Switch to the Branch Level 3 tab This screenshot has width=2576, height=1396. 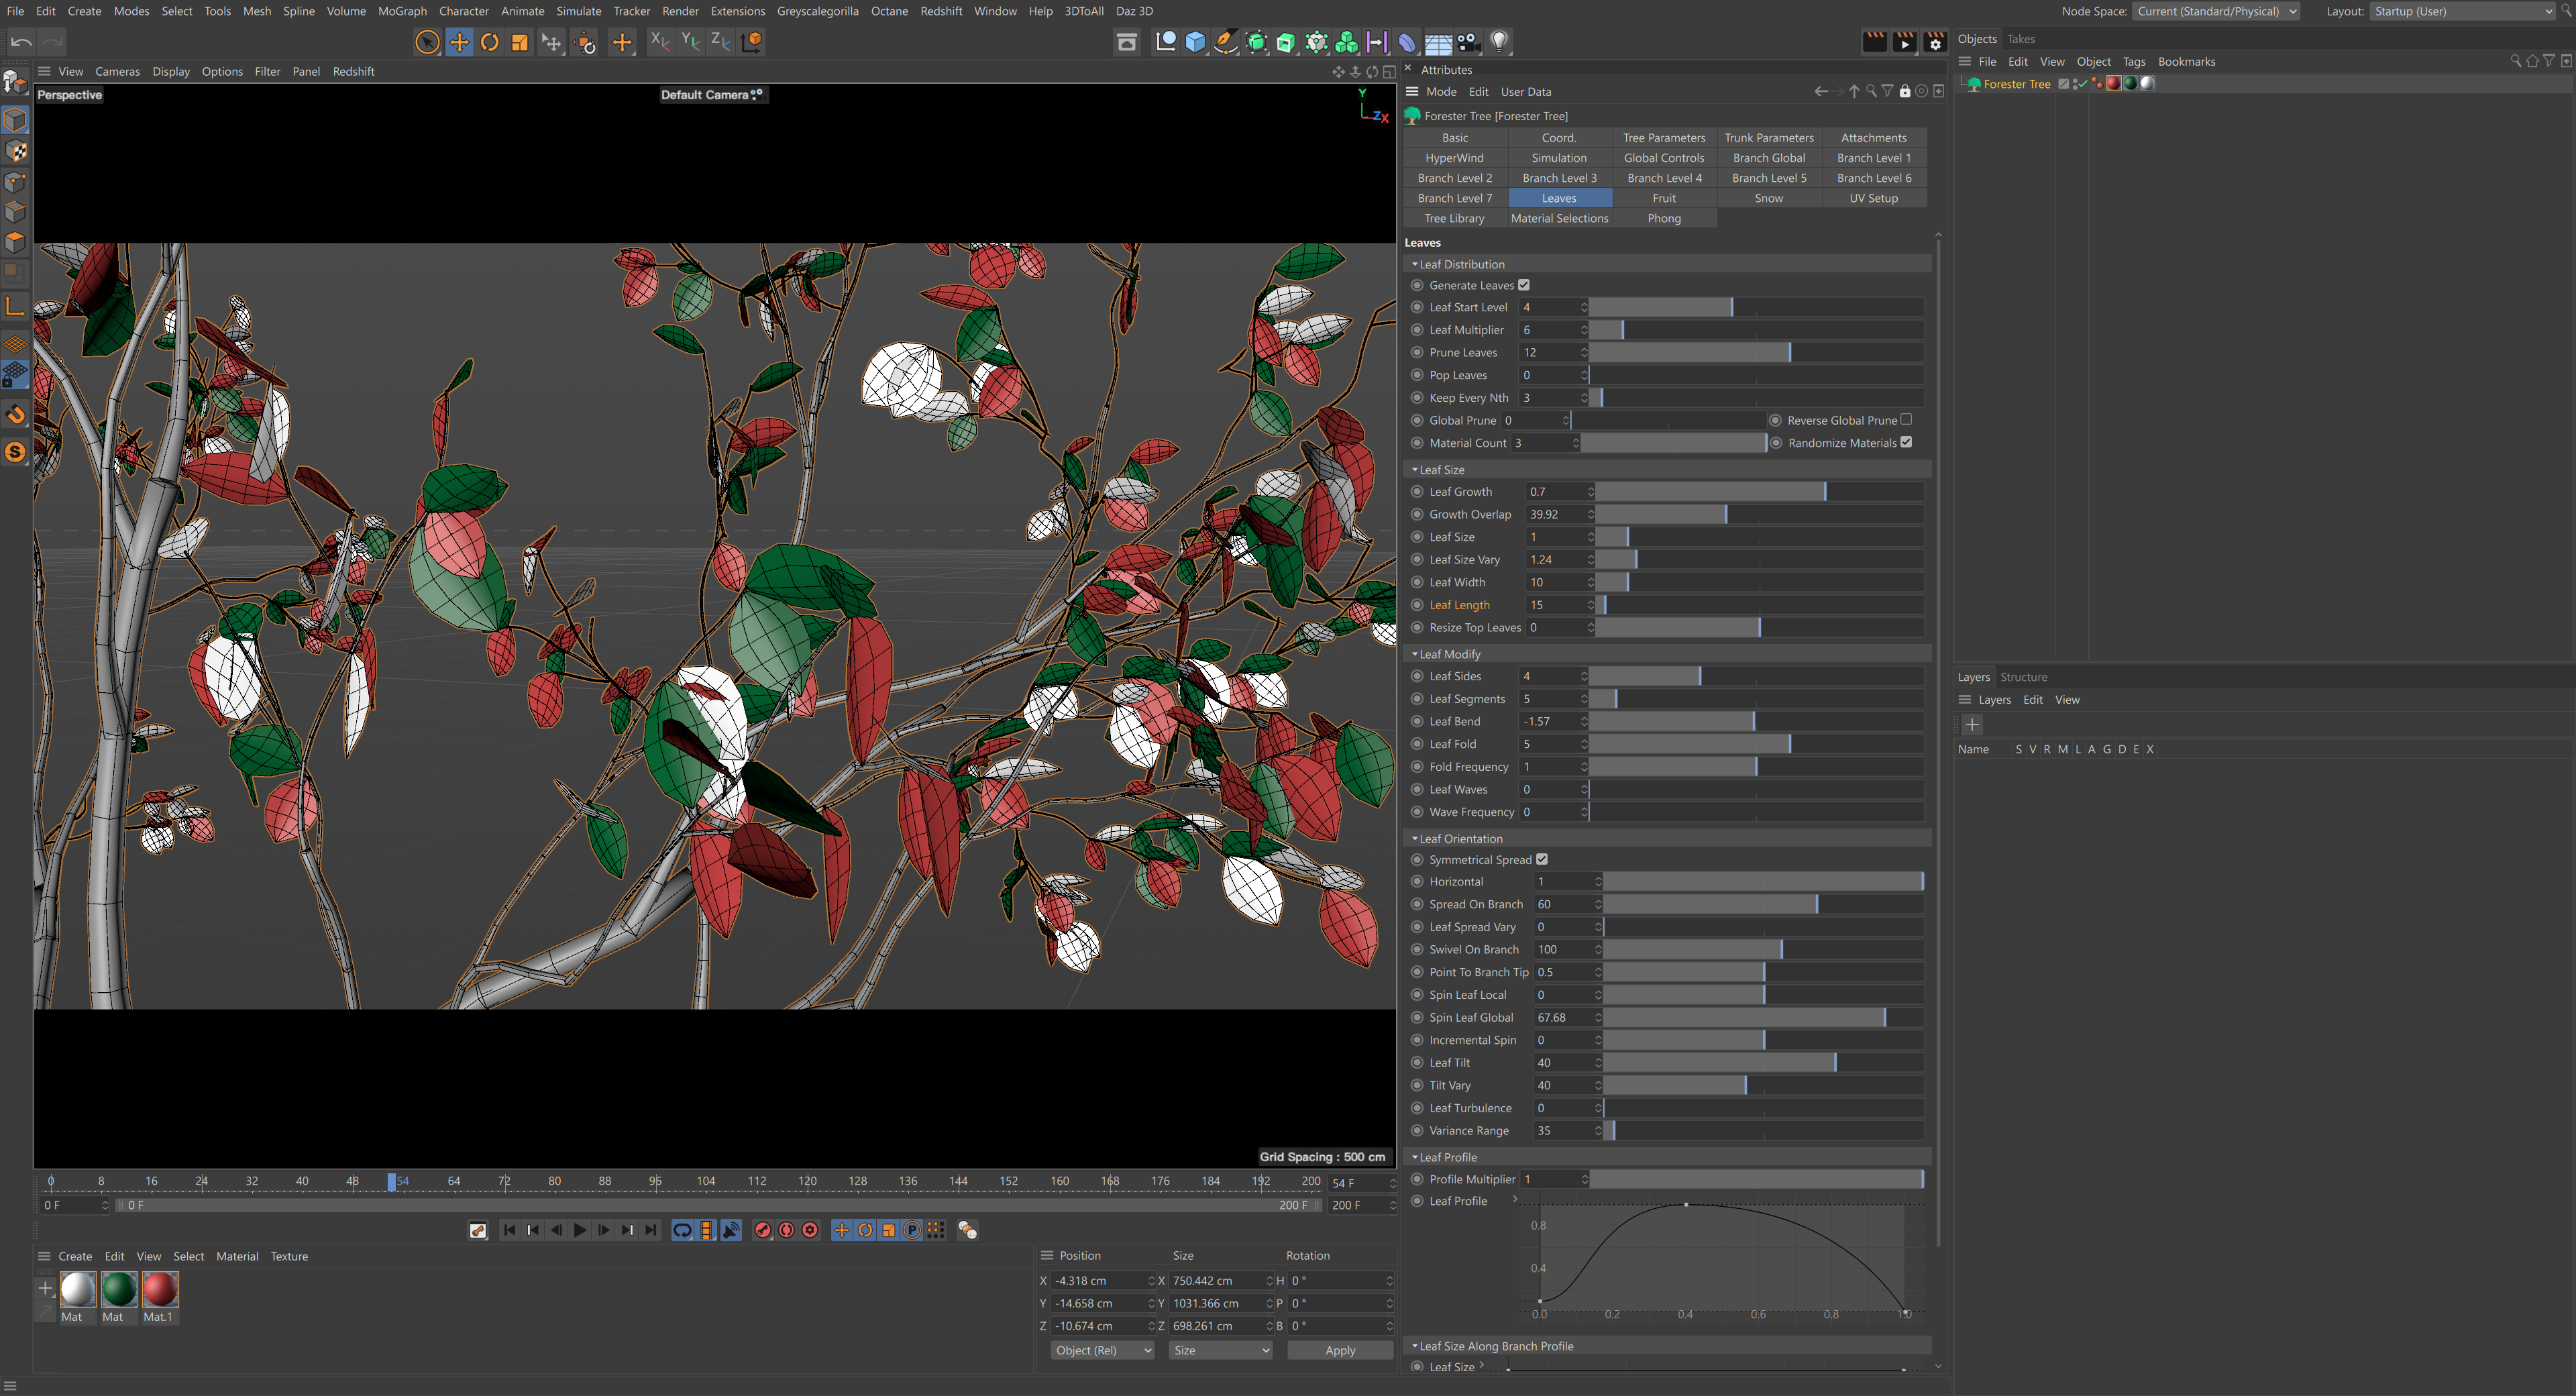[1559, 178]
